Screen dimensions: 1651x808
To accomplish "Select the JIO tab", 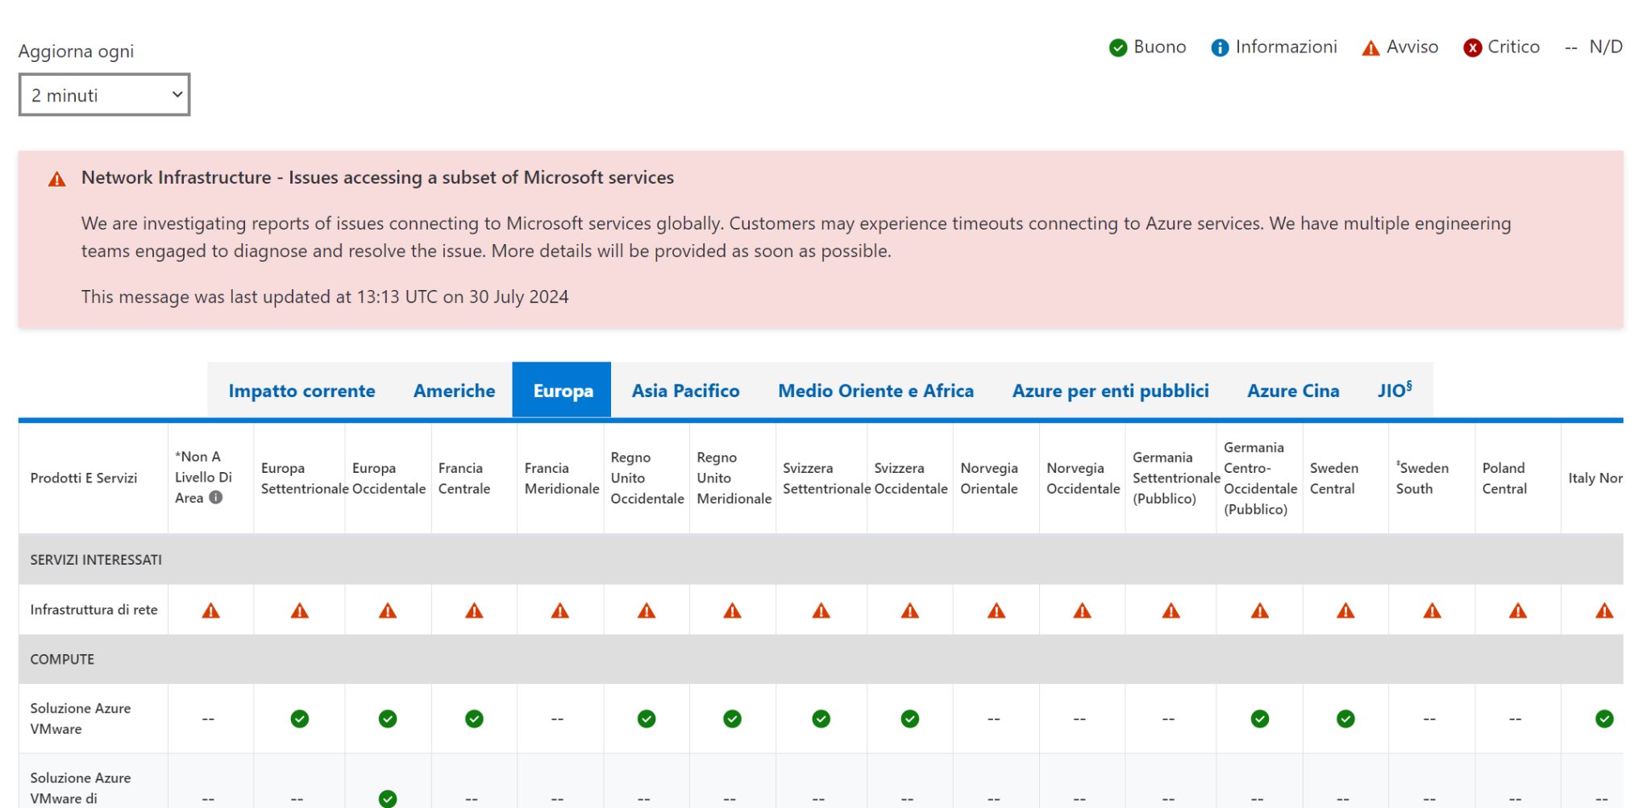I will [1394, 391].
